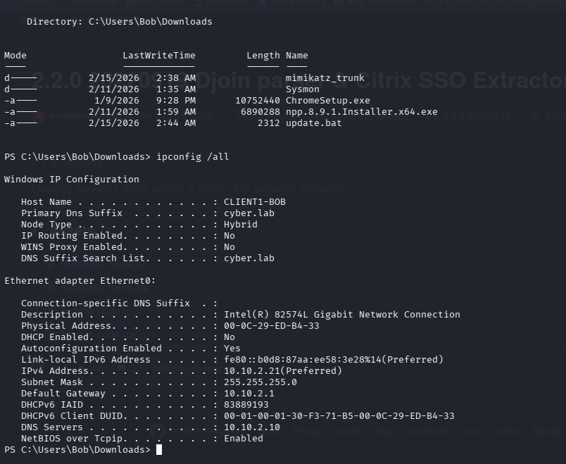Image resolution: width=566 pixels, height=464 pixels.
Task: Click the subnet mask 255.255.255.0
Action: tap(260, 382)
